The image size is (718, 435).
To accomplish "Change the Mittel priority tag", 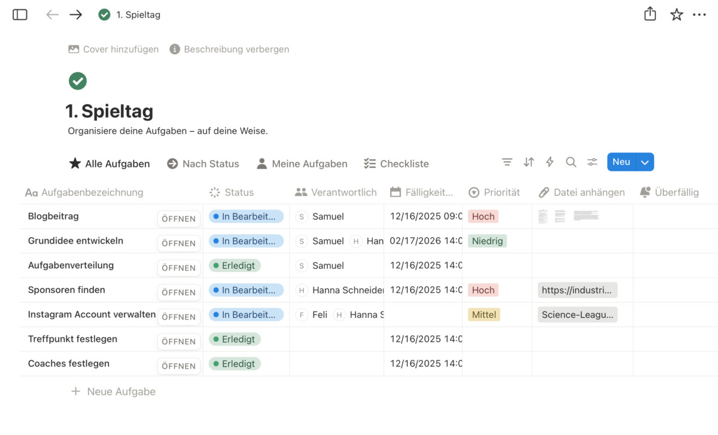I will 484,314.
